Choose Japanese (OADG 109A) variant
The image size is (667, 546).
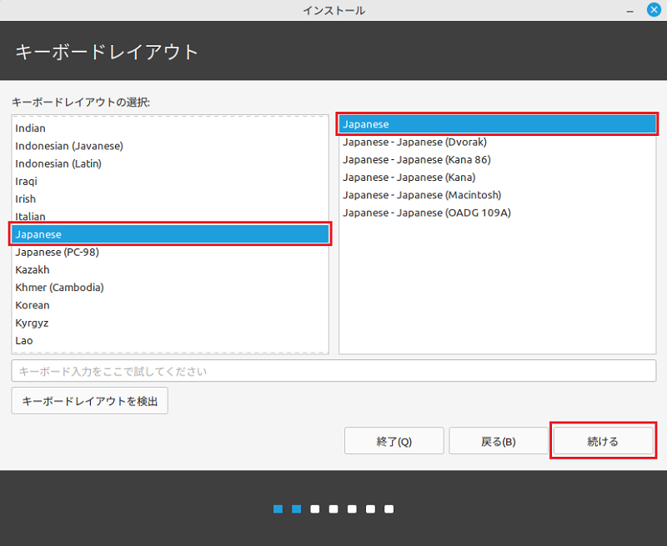click(497, 213)
